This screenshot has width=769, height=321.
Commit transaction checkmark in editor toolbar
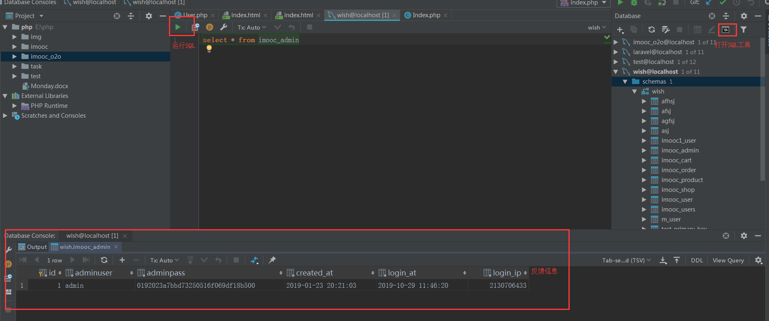point(278,27)
